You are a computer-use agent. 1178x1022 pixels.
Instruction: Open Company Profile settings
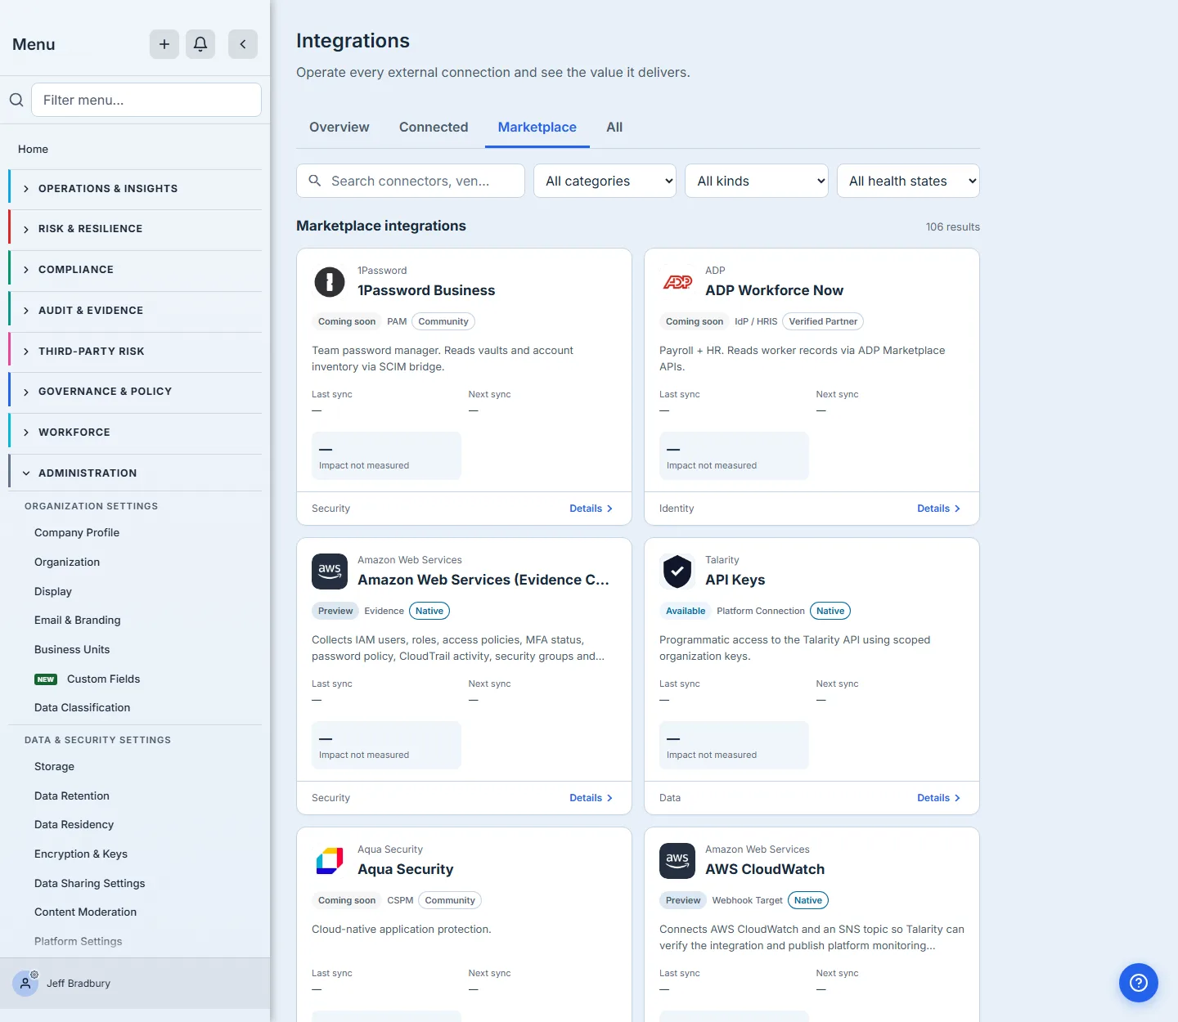click(77, 533)
